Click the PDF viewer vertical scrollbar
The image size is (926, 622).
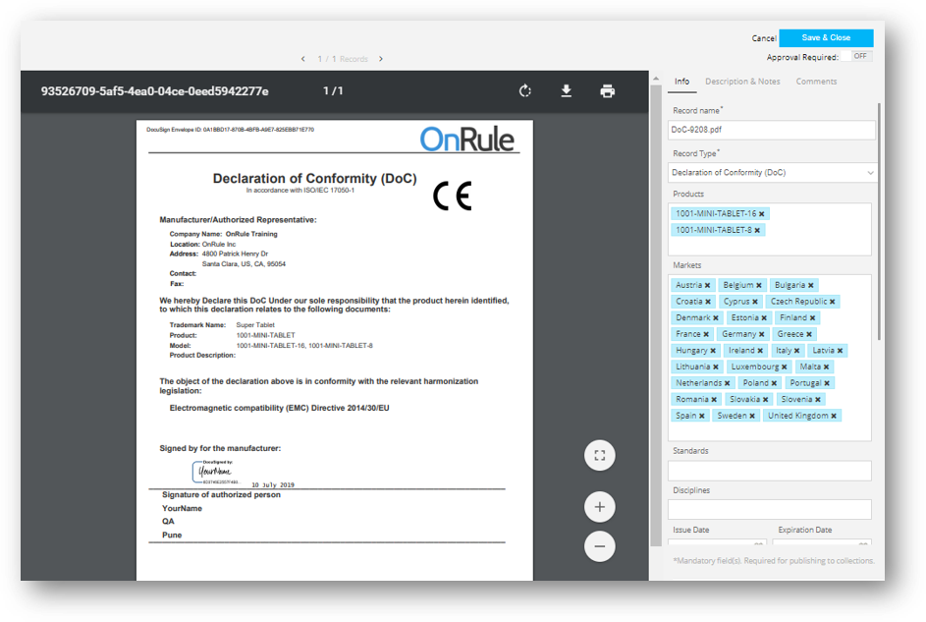(656, 315)
